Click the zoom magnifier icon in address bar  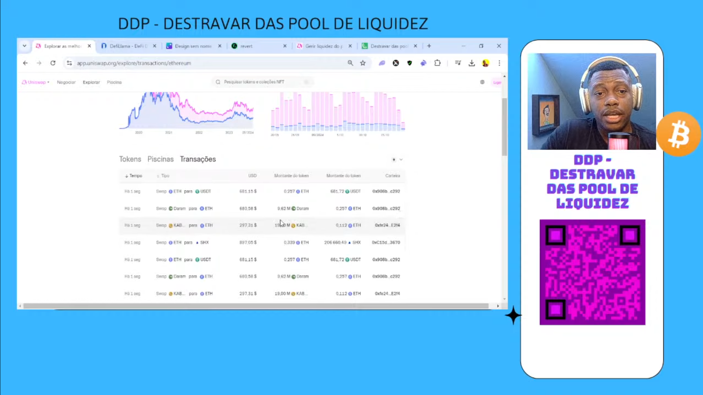coord(350,63)
